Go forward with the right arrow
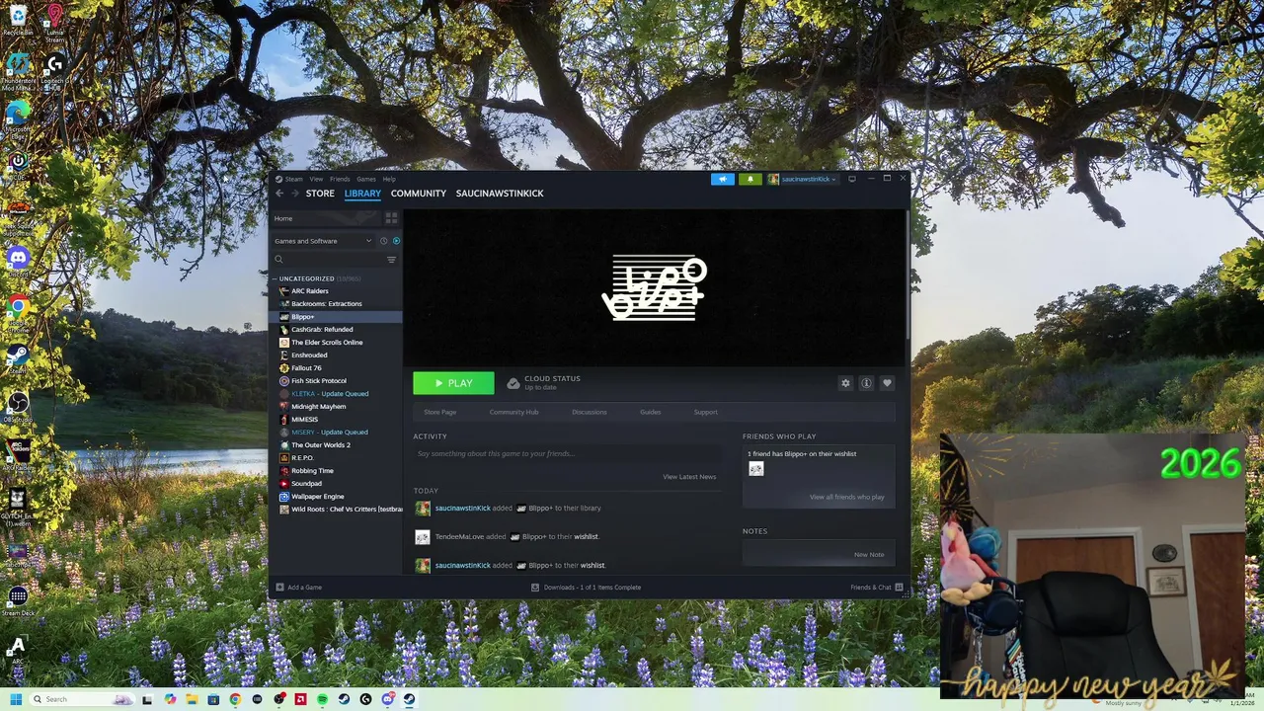Screen dimensions: 1264x711 coord(294,194)
